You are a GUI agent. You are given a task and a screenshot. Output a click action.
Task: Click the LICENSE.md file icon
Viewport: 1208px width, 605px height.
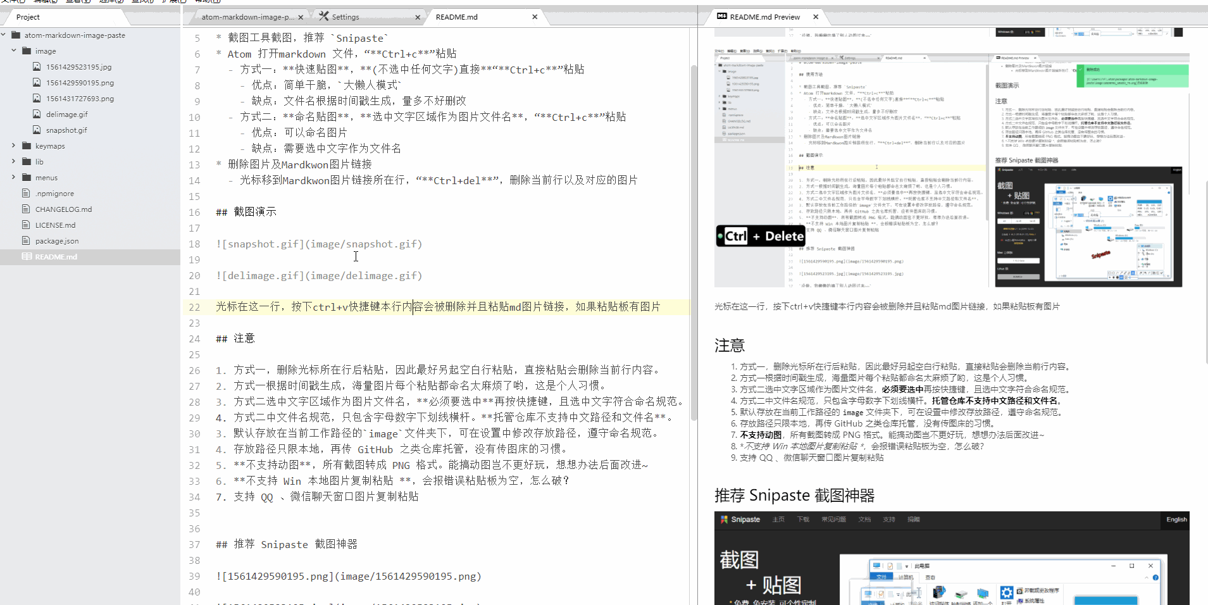coord(26,225)
